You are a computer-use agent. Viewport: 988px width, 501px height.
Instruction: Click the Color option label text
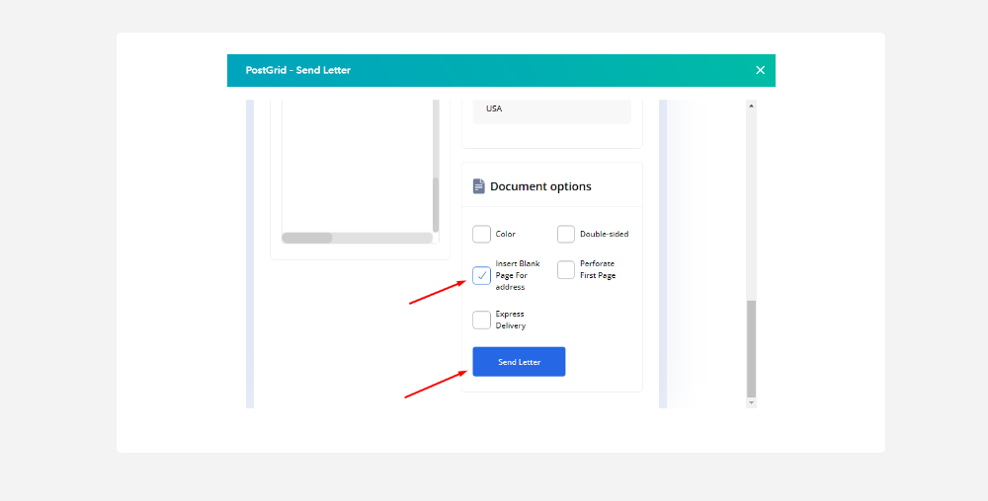point(506,235)
